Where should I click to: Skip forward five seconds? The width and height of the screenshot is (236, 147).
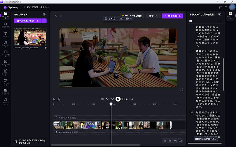coord(112,99)
